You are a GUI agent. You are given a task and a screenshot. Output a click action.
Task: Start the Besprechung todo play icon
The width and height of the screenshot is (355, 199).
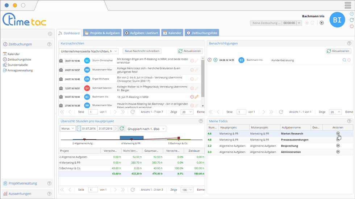(338, 146)
